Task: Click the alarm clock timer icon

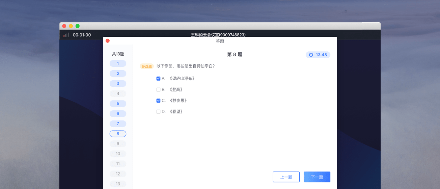Action: (311, 55)
